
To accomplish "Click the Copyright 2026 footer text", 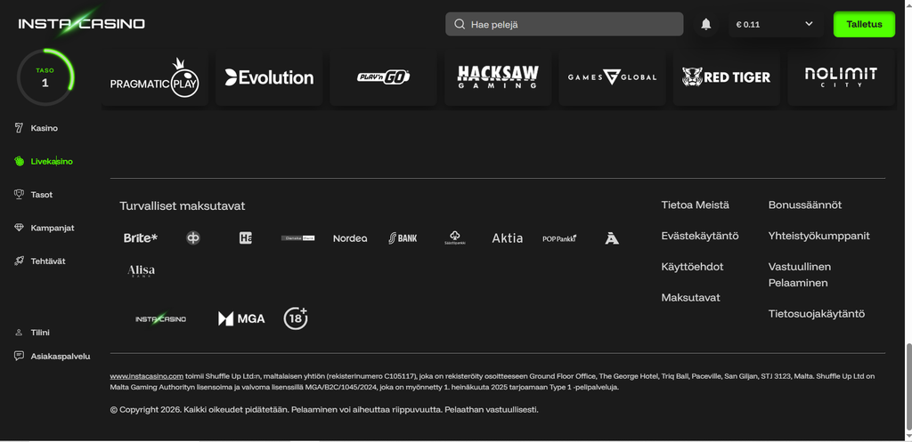I will pyautogui.click(x=324, y=409).
